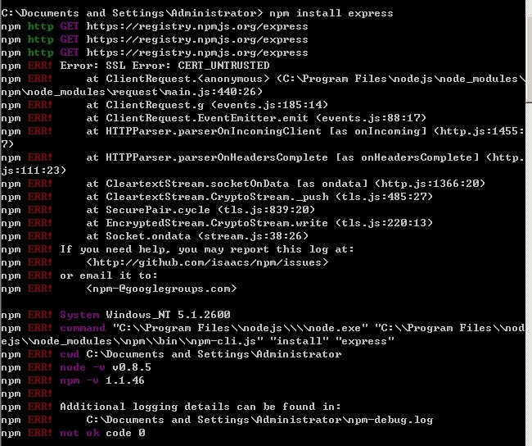Click 'If you need help' message line

pos(207,249)
